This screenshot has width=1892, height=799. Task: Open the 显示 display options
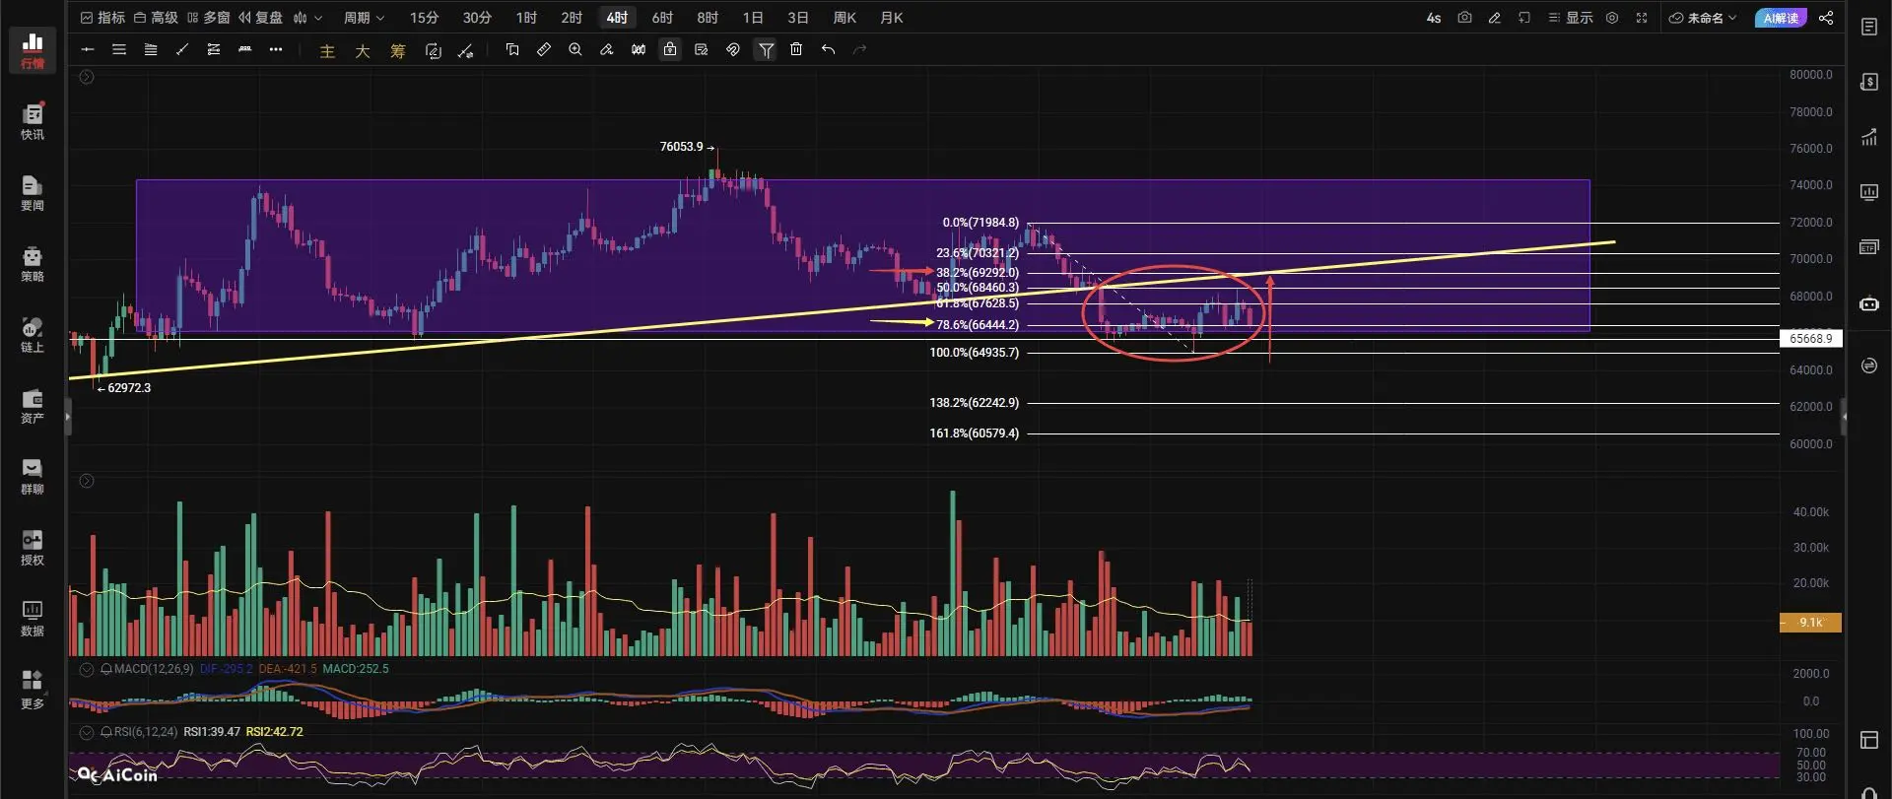(x=1571, y=18)
